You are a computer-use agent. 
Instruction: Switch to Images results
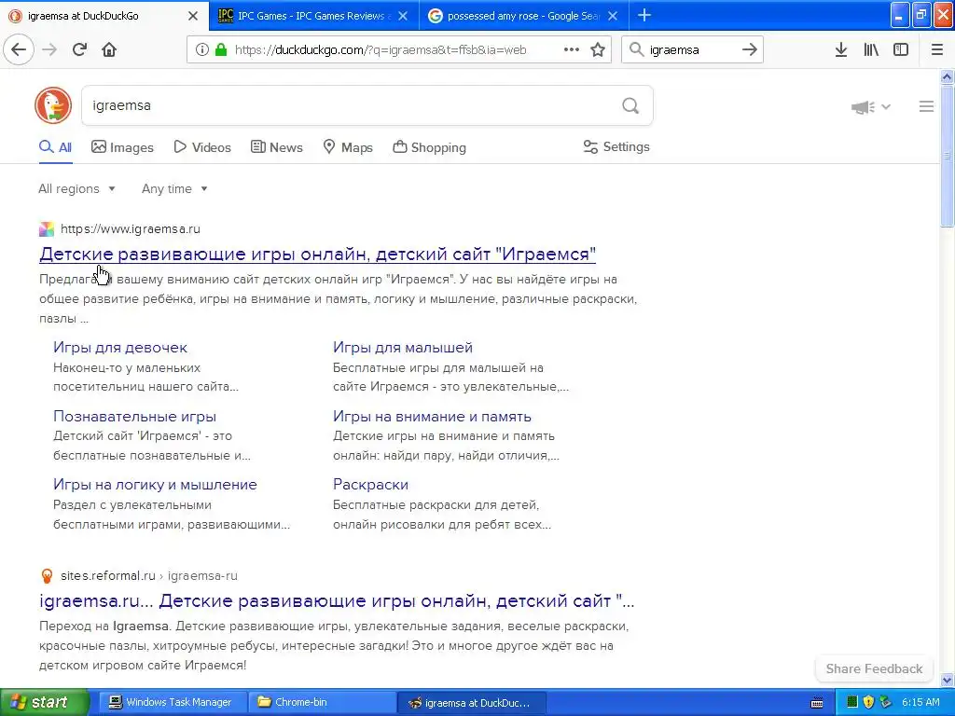pyautogui.click(x=122, y=147)
